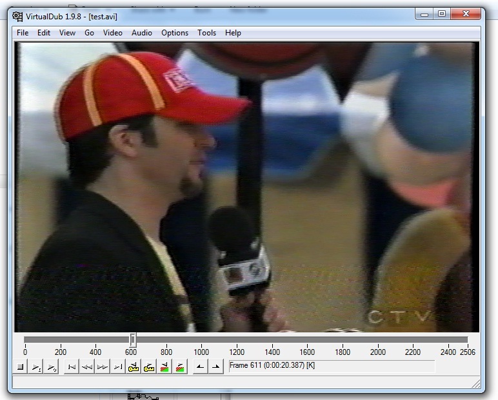Open the Options menu
This screenshot has width=498, height=400.
(175, 33)
